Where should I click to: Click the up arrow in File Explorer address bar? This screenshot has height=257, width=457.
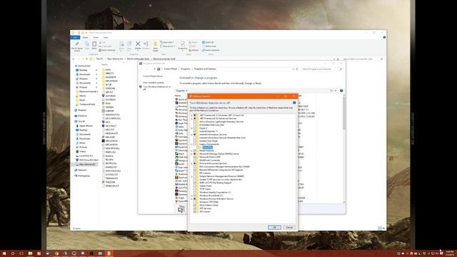[x=86, y=59]
